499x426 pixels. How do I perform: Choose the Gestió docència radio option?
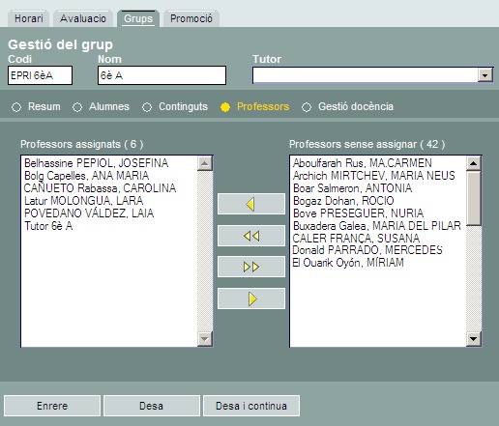307,107
